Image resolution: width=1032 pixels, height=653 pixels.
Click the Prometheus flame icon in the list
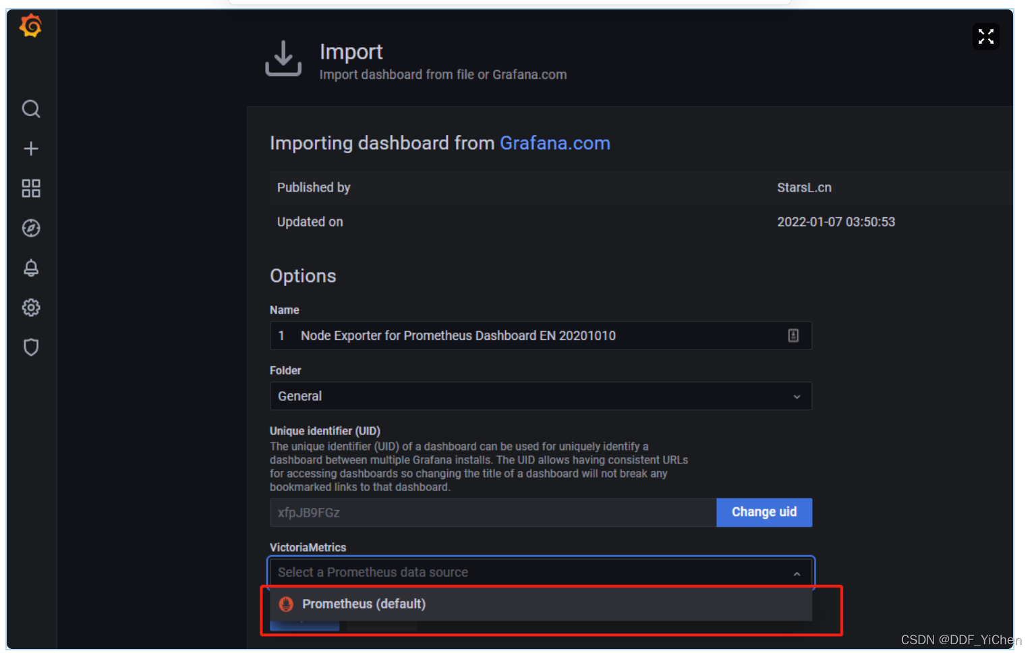[286, 604]
